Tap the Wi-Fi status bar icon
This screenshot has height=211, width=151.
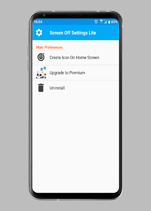click(x=101, y=21)
